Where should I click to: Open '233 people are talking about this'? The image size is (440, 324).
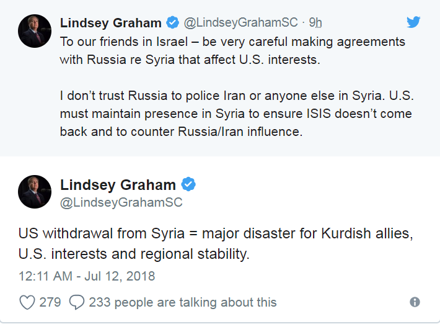tap(183, 302)
